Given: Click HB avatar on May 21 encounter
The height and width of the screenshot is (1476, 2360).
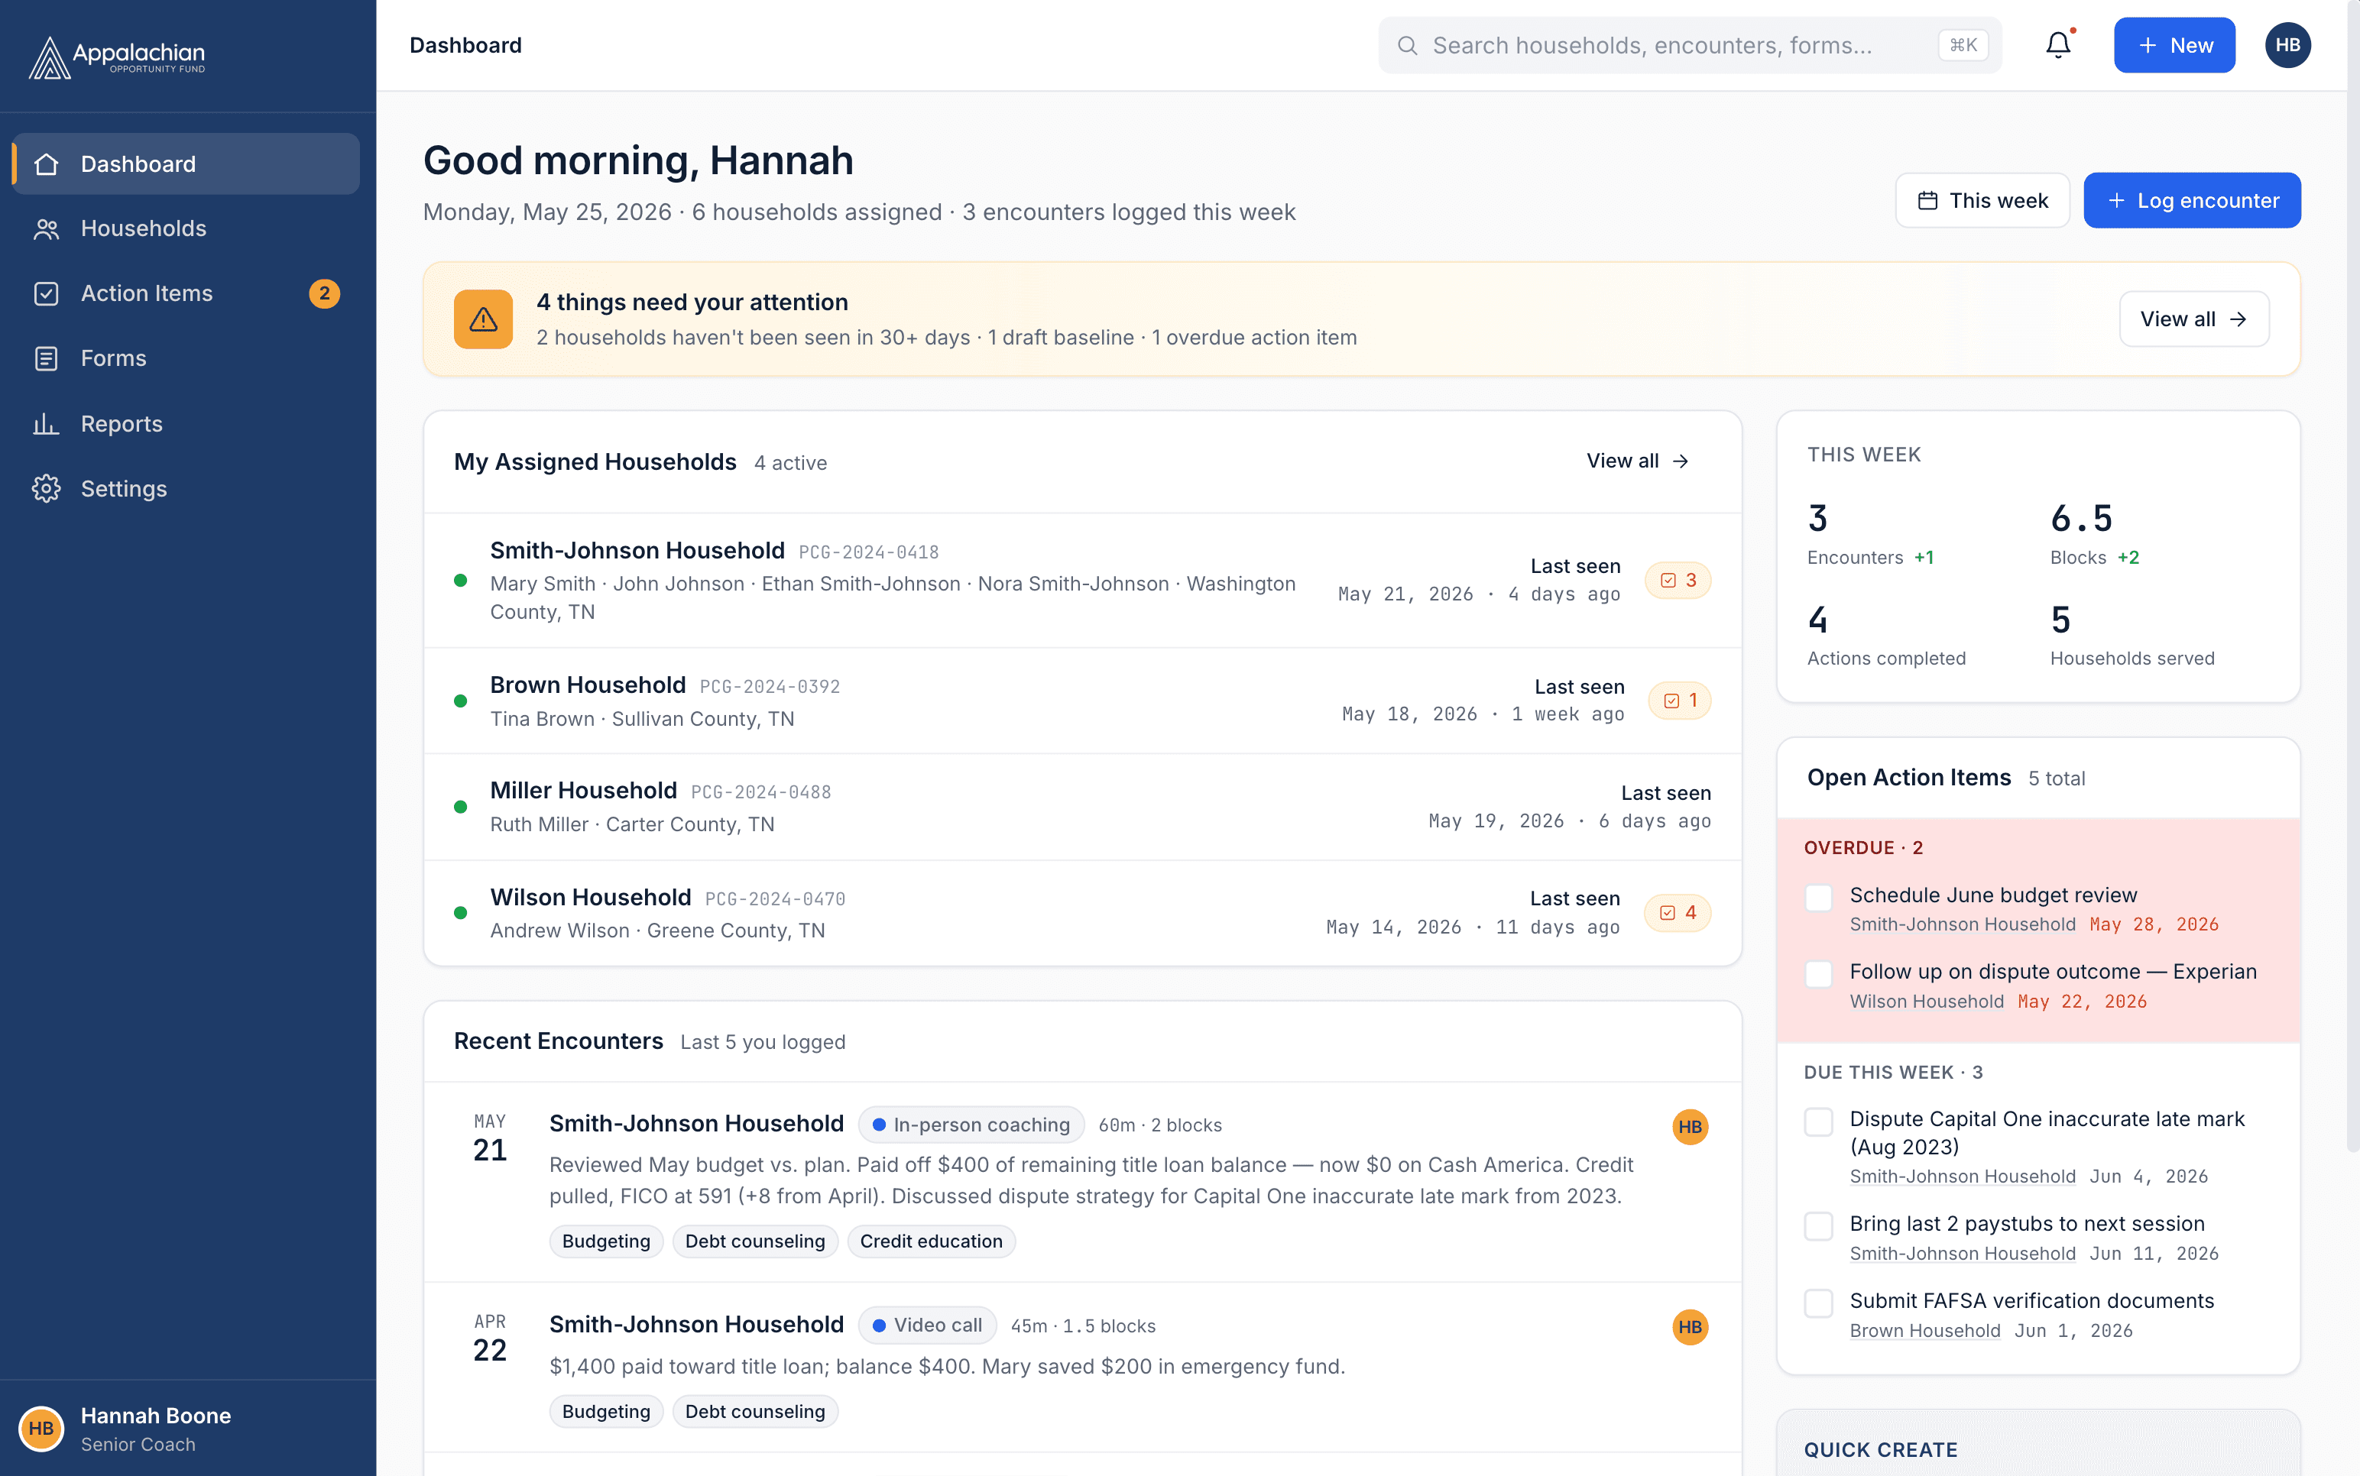Looking at the screenshot, I should click(x=1691, y=1128).
